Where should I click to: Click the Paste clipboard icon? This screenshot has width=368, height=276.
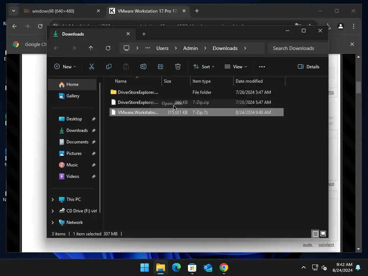pos(126,66)
